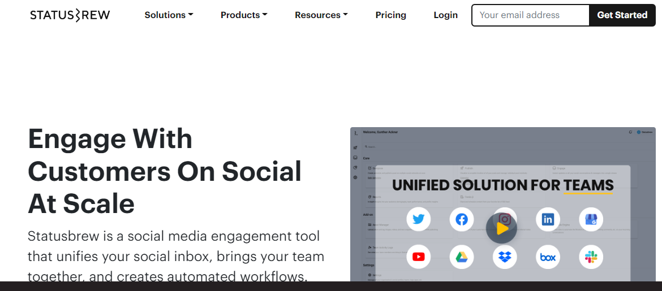Click the reports chart icon in the video sidebar

(355, 168)
